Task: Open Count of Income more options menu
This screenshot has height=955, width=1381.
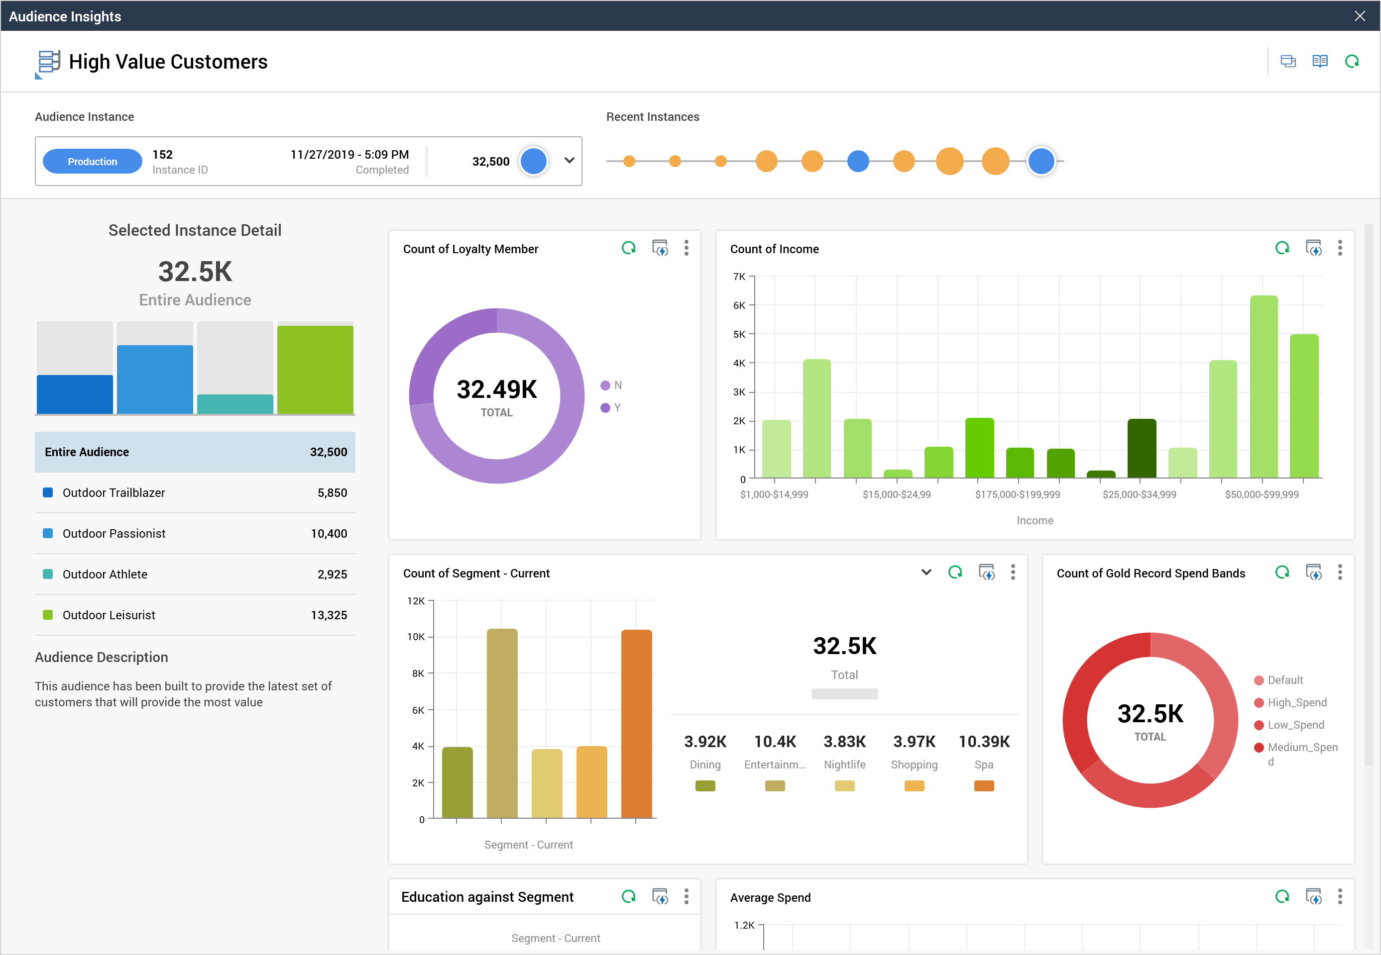Action: pos(1340,248)
